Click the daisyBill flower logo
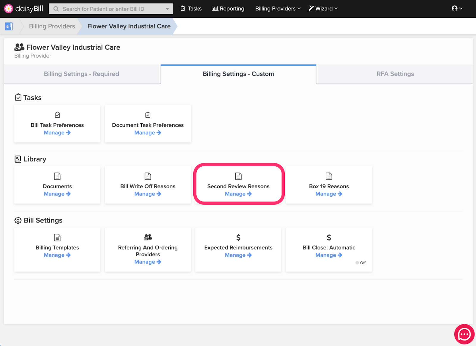The width and height of the screenshot is (476, 346). (x=9, y=8)
